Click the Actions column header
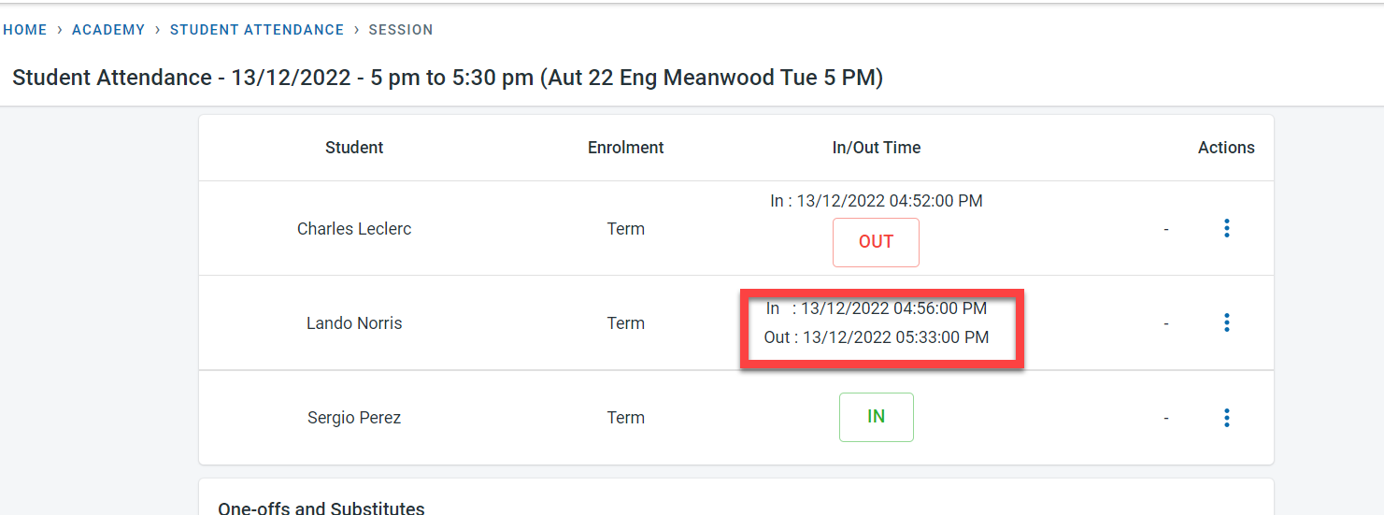 [1226, 148]
